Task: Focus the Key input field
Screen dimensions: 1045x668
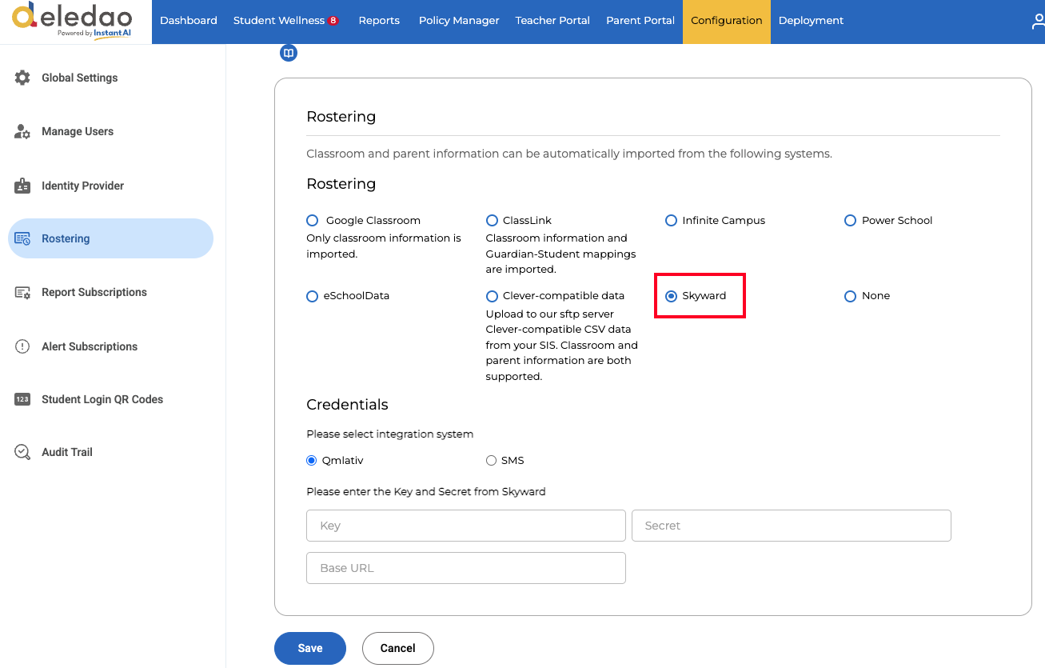Action: coord(466,526)
